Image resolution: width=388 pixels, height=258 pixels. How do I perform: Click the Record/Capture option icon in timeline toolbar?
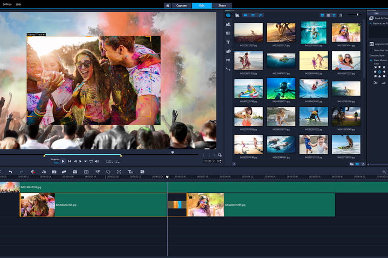(x=33, y=172)
